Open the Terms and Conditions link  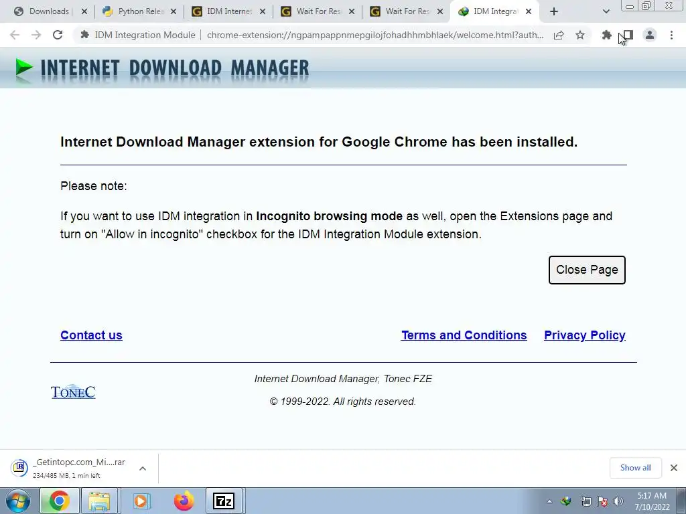464,335
